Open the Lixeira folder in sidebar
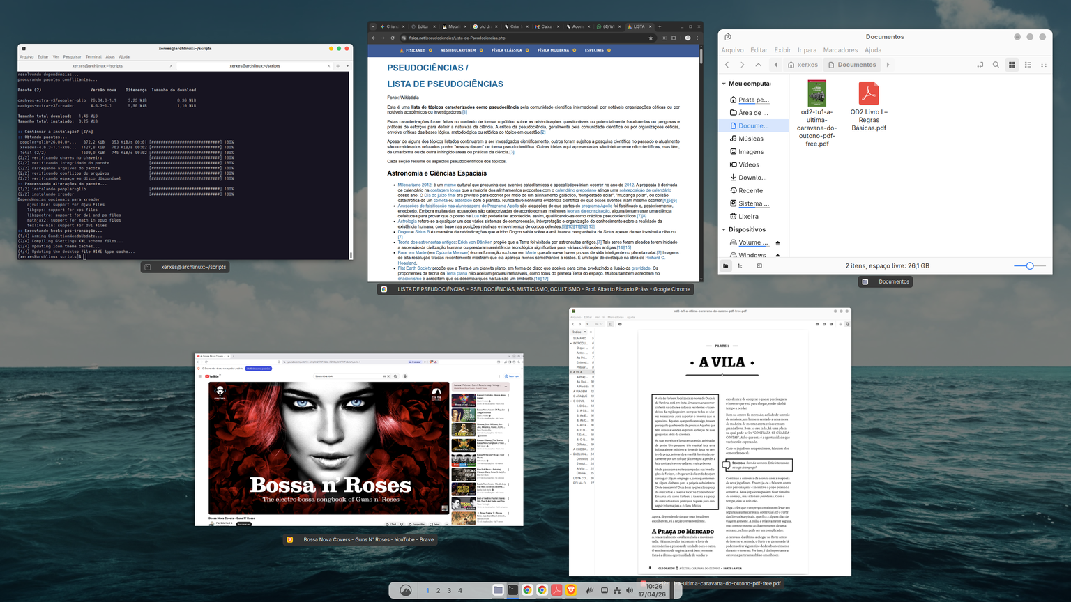The image size is (1071, 602). [x=748, y=217]
